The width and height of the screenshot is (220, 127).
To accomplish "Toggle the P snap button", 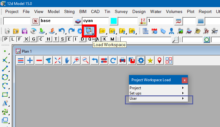I will pos(6,39).
